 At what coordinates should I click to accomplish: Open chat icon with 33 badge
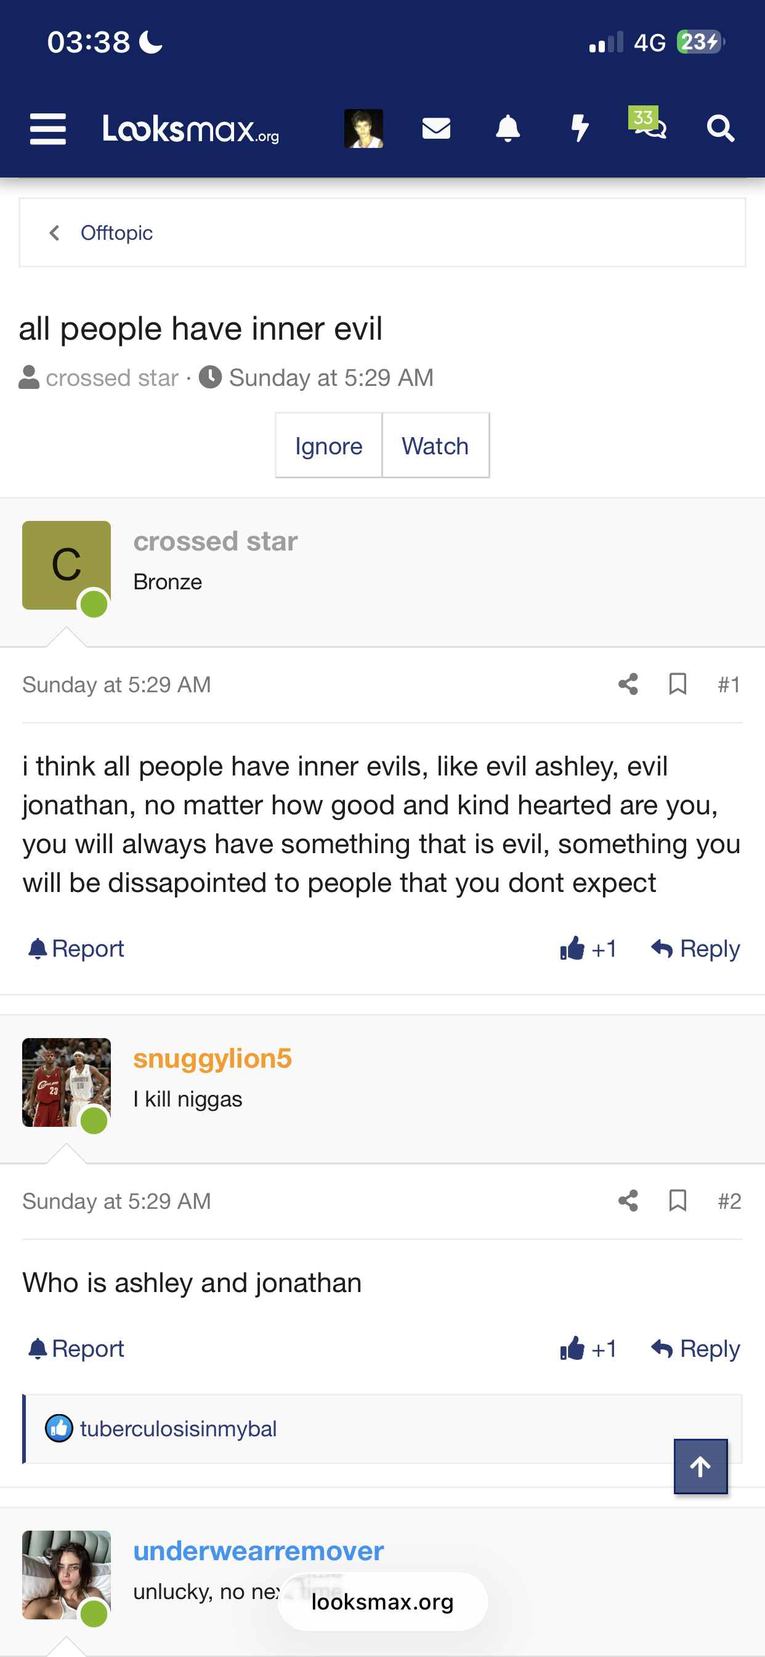[x=649, y=126]
